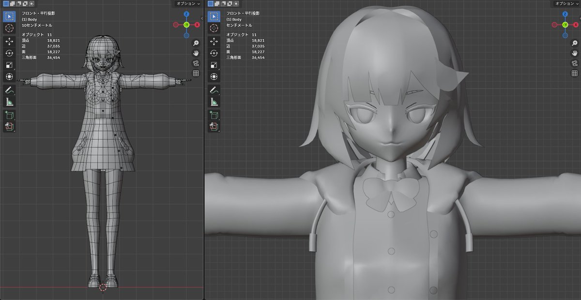Click the Z axis on the navigation gizmo

(186, 14)
